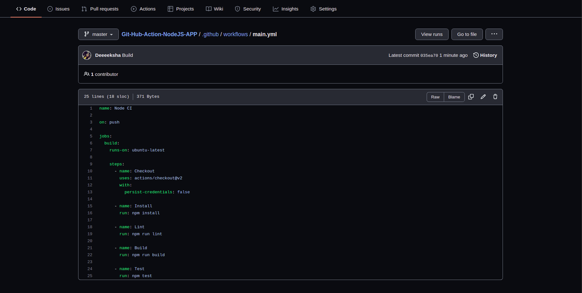
Task: Click '- name: Checkout' line
Action: coord(135,171)
